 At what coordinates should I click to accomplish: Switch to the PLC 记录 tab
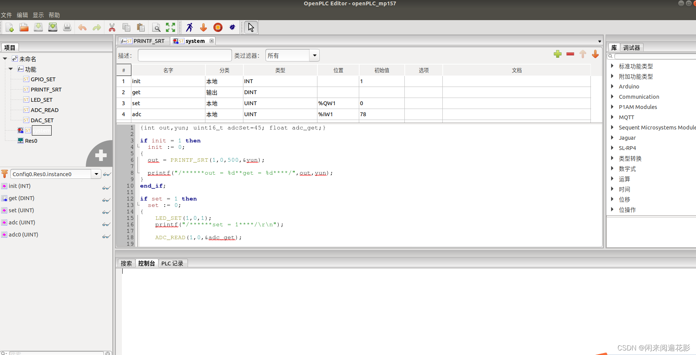(x=173, y=263)
